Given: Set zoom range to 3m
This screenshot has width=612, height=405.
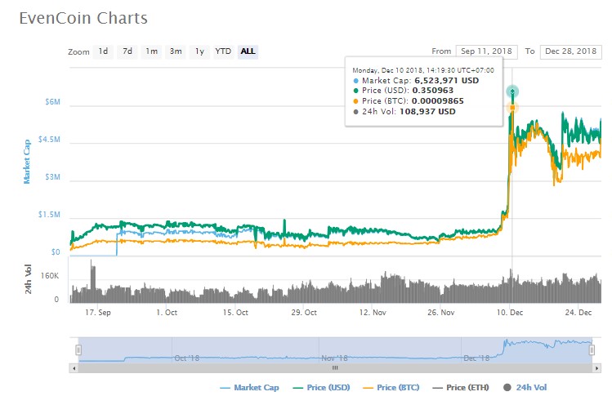Looking at the screenshot, I should (x=176, y=51).
